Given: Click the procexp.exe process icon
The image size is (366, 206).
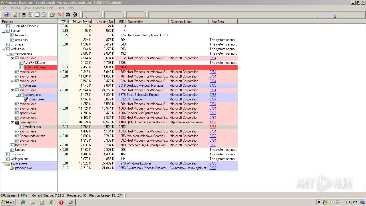Looking at the screenshot, I should coord(12,168).
